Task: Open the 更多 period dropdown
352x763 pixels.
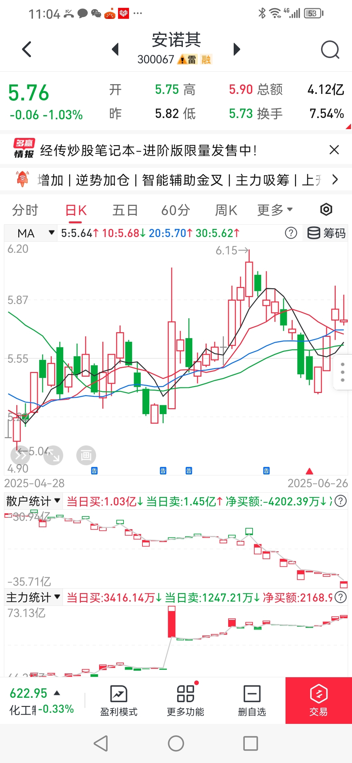Action: click(x=275, y=210)
